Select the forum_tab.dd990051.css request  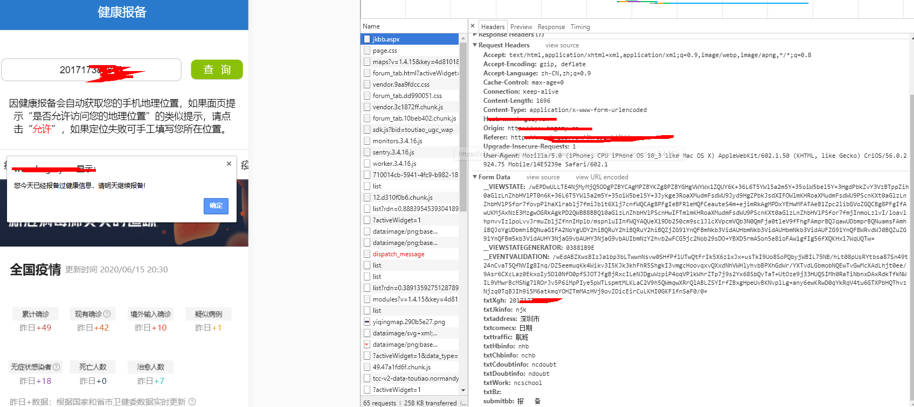click(x=410, y=96)
